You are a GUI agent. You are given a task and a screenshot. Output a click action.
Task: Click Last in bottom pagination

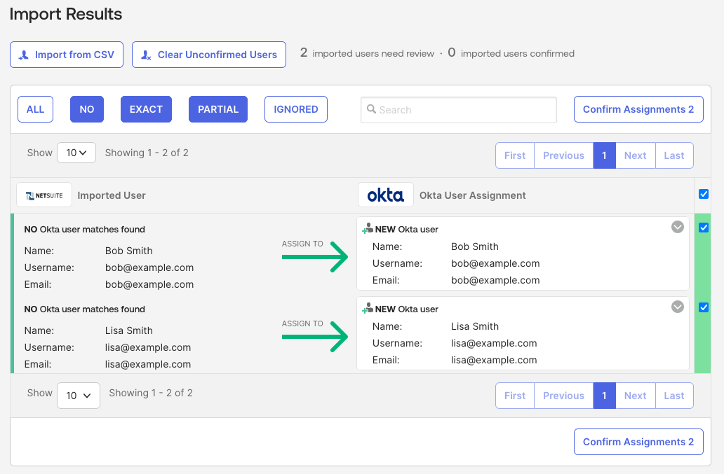click(674, 396)
